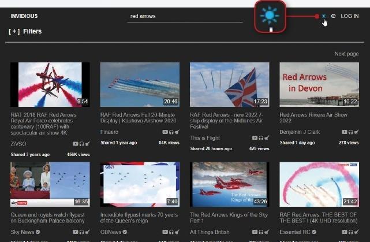Switch Invidious instance icon on Benjamin J Clark row
Viewport: 370px width, 242px height.
point(357,132)
